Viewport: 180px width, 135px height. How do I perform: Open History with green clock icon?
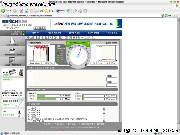click(x=68, y=11)
